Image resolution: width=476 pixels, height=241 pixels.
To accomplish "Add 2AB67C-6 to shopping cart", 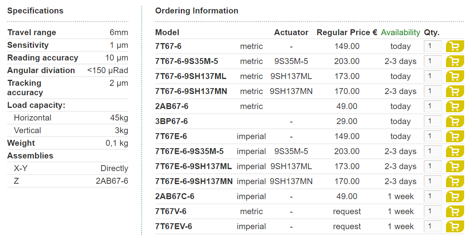I will click(455, 196).
